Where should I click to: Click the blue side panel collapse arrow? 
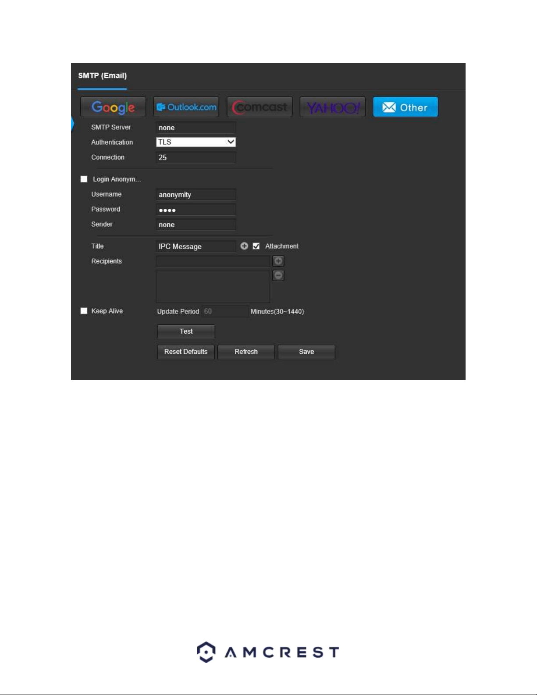pos(72,124)
